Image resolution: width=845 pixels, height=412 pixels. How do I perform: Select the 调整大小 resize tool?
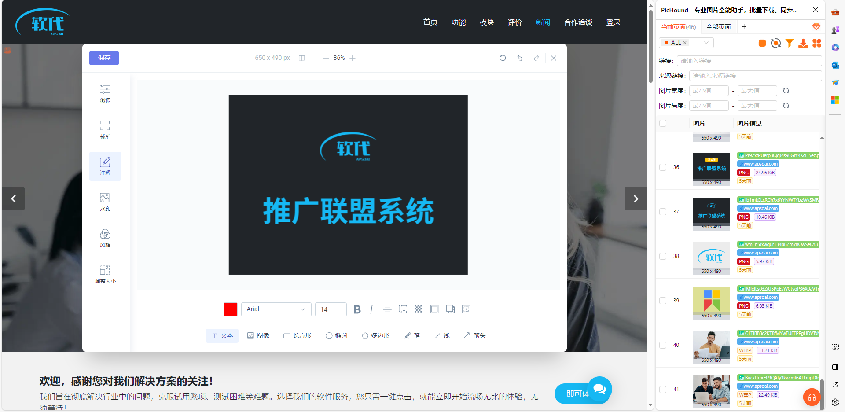click(105, 274)
